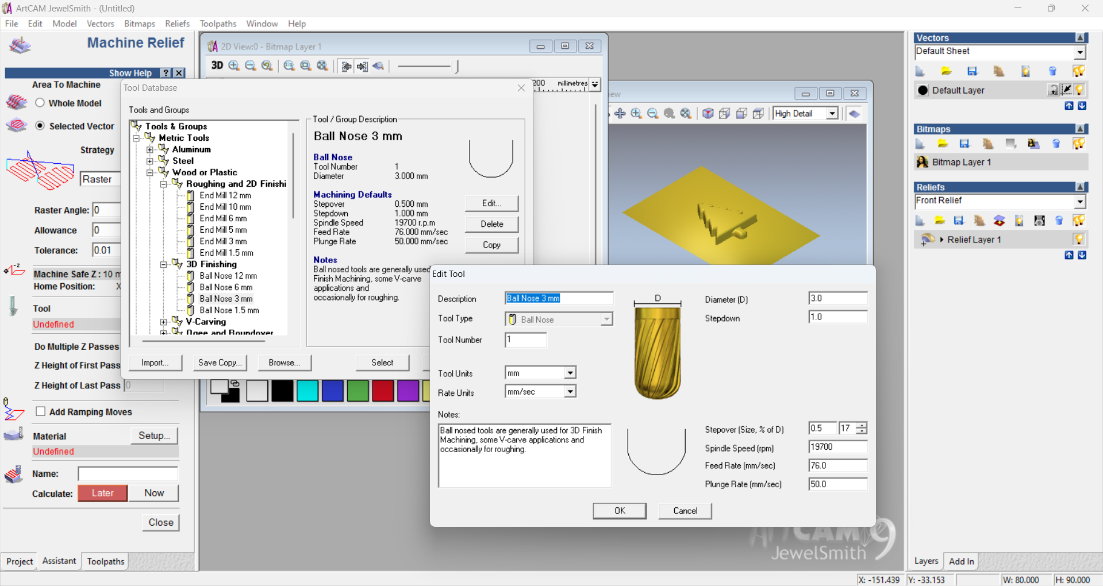Click Cancel in Edit Tool dialog

(685, 511)
